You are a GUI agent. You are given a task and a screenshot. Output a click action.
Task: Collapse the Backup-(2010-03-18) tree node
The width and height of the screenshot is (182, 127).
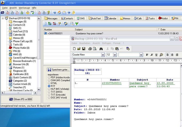pos(3,18)
